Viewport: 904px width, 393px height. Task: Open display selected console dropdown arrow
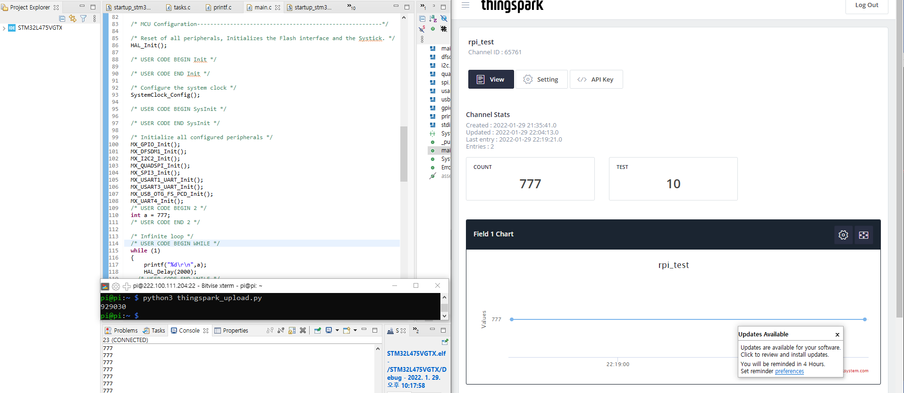pyautogui.click(x=337, y=330)
